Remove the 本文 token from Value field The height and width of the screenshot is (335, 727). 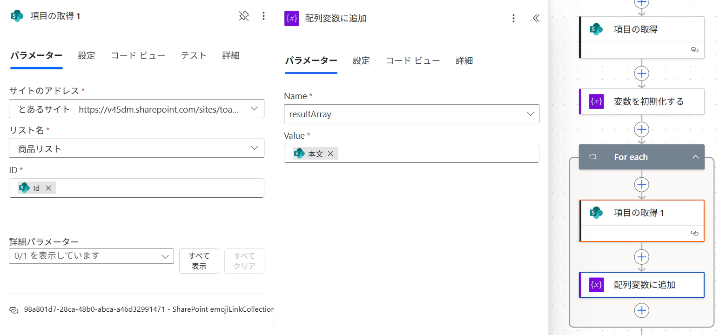(x=330, y=154)
